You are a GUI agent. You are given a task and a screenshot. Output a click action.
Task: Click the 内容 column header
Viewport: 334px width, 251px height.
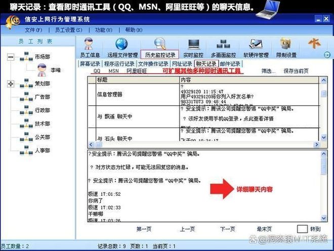(249, 80)
